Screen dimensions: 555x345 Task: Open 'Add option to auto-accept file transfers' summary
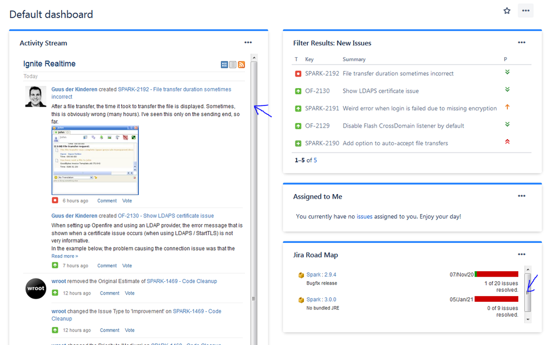pyautogui.click(x=396, y=143)
